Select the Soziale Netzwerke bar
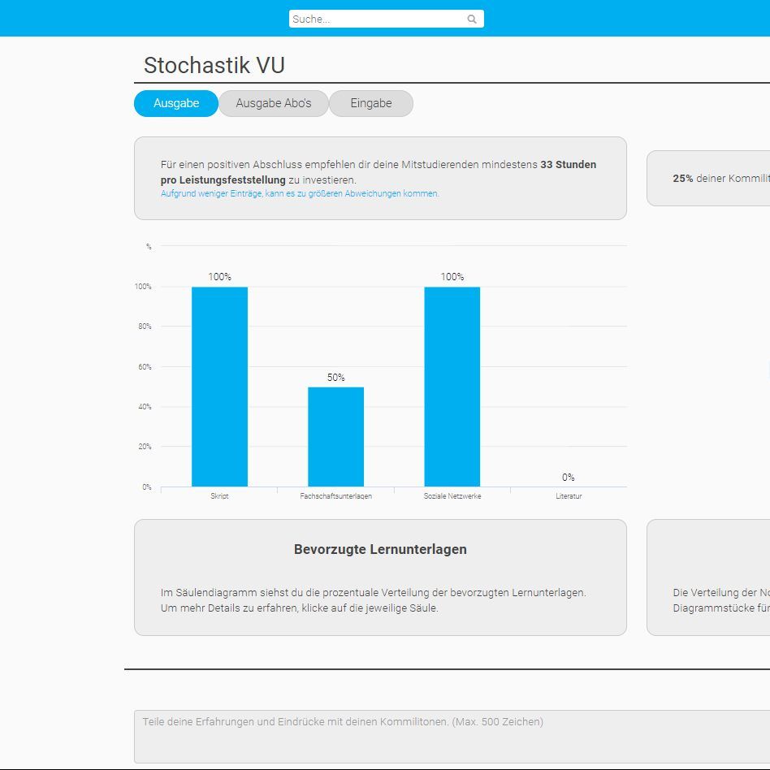 tap(452, 387)
